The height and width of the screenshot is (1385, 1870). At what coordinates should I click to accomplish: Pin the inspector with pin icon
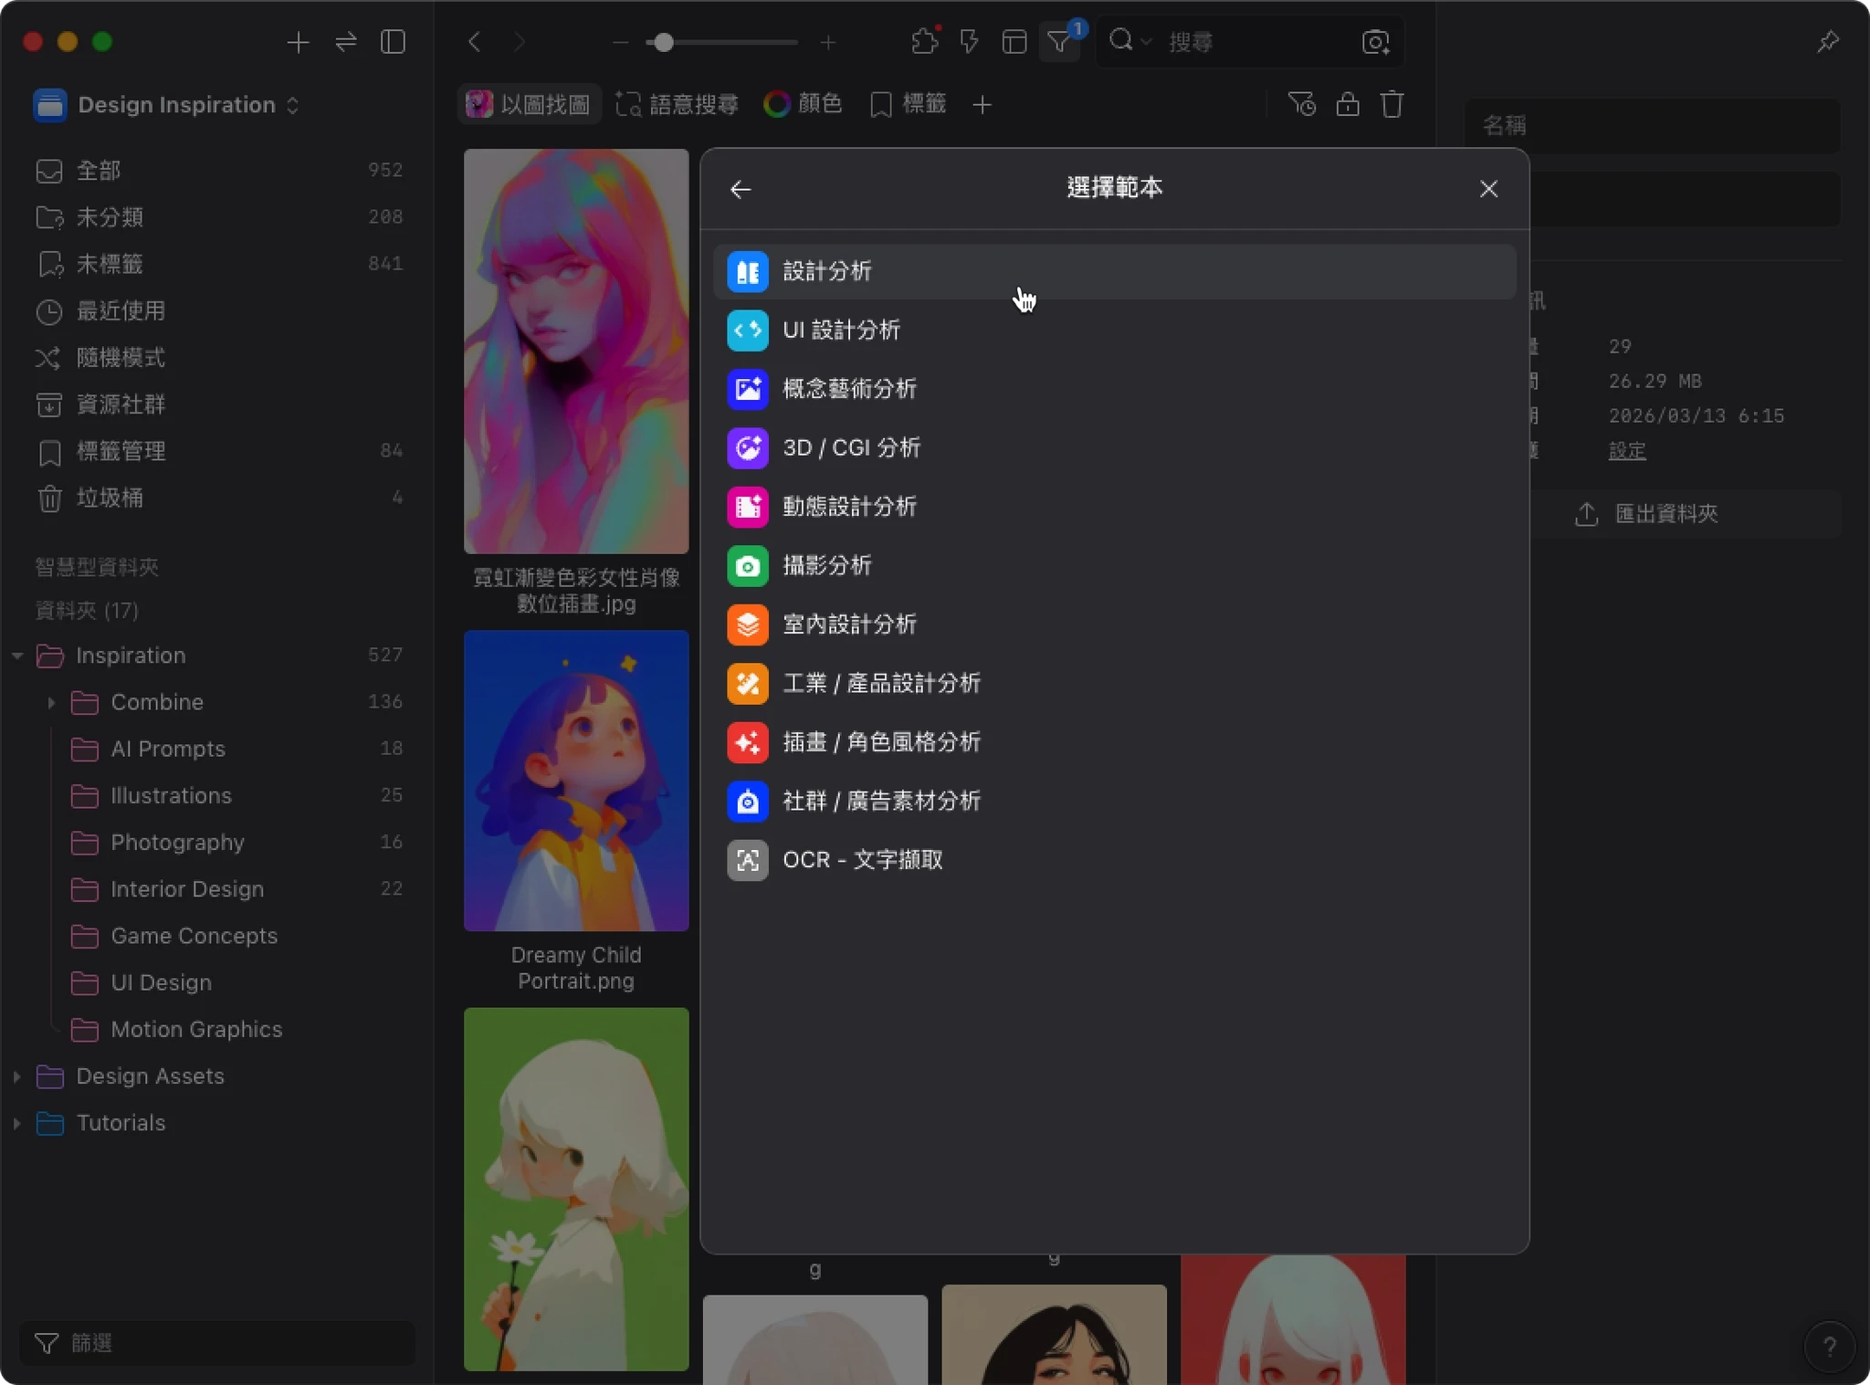click(1827, 42)
